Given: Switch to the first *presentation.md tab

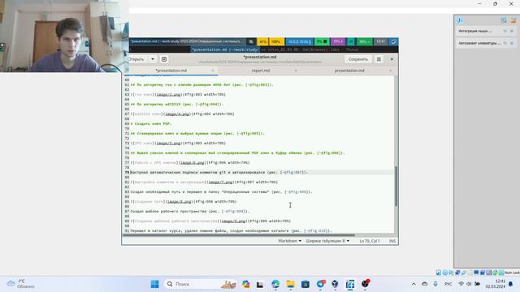Looking at the screenshot, I should pyautogui.click(x=171, y=71).
